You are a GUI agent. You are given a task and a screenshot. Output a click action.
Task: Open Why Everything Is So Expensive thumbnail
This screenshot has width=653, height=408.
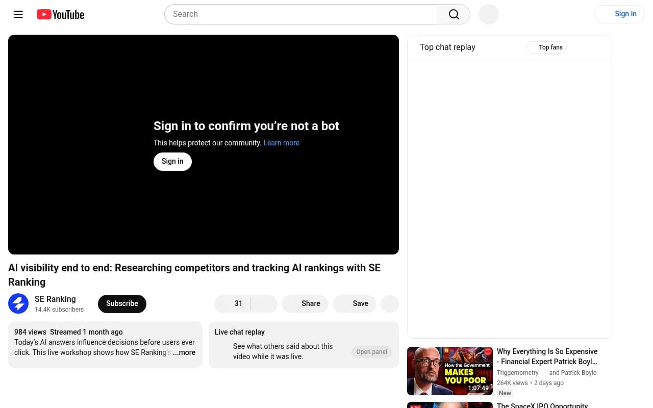(450, 371)
